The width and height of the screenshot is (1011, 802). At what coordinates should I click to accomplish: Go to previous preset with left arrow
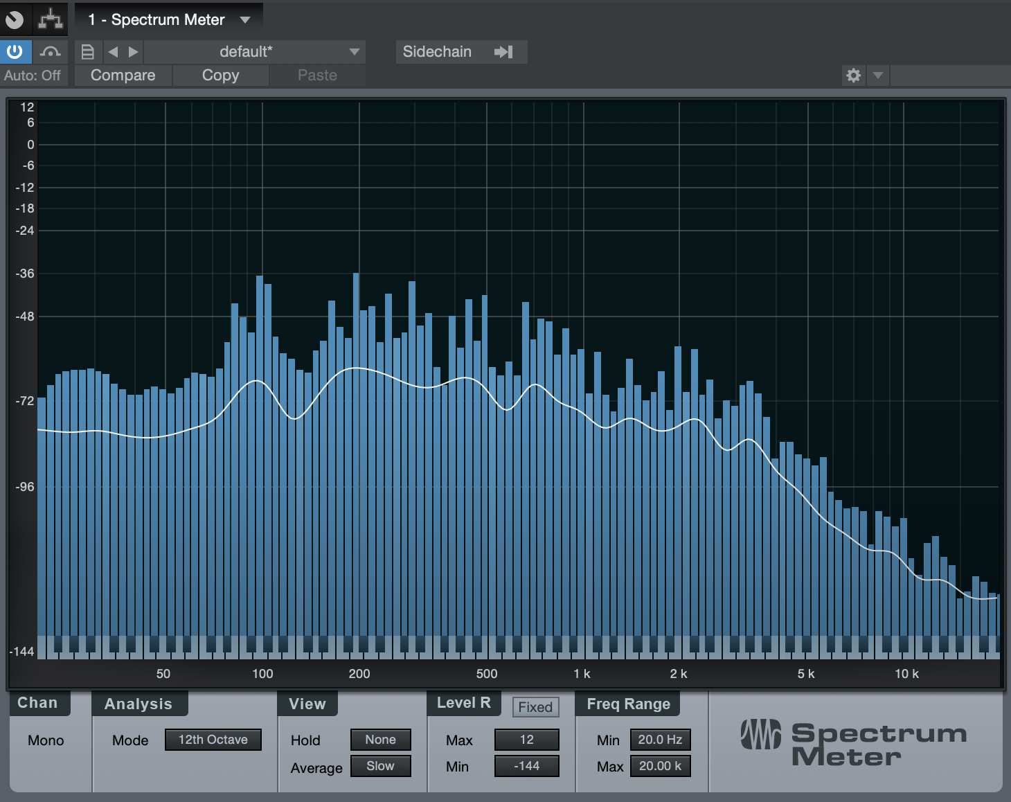click(113, 52)
